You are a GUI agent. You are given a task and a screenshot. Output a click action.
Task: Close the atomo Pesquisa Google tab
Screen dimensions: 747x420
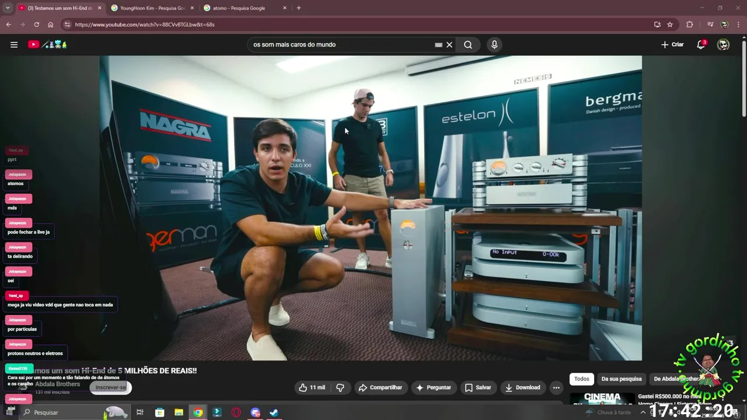[285, 8]
